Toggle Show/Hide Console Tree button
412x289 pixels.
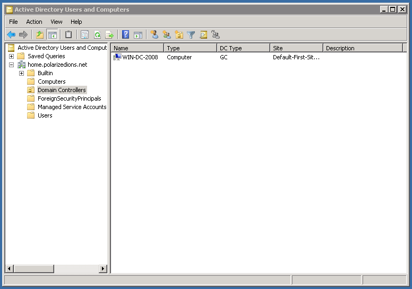click(53, 35)
